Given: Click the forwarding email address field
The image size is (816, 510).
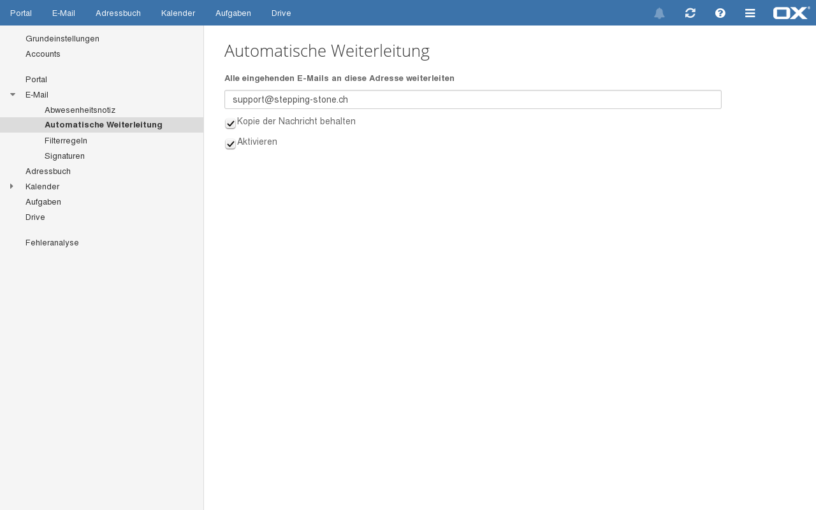Looking at the screenshot, I should pyautogui.click(x=472, y=99).
